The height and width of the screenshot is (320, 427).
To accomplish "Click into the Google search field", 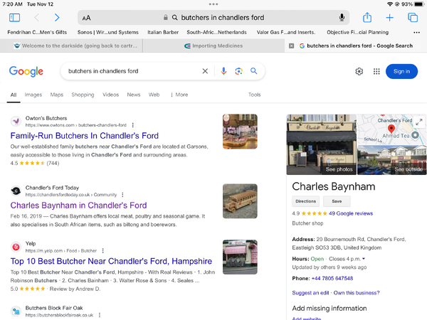I will click(131, 71).
